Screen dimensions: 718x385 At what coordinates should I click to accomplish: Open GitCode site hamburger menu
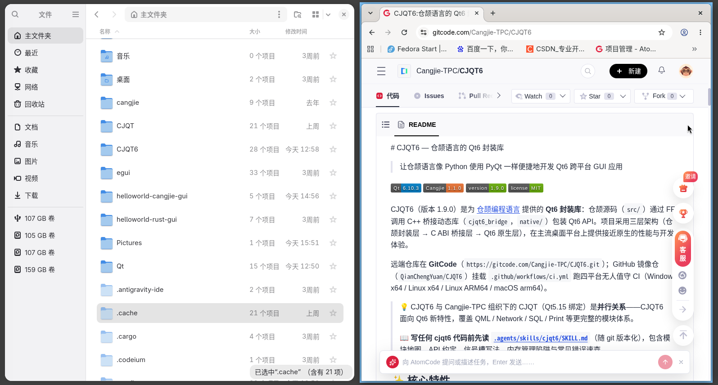381,71
